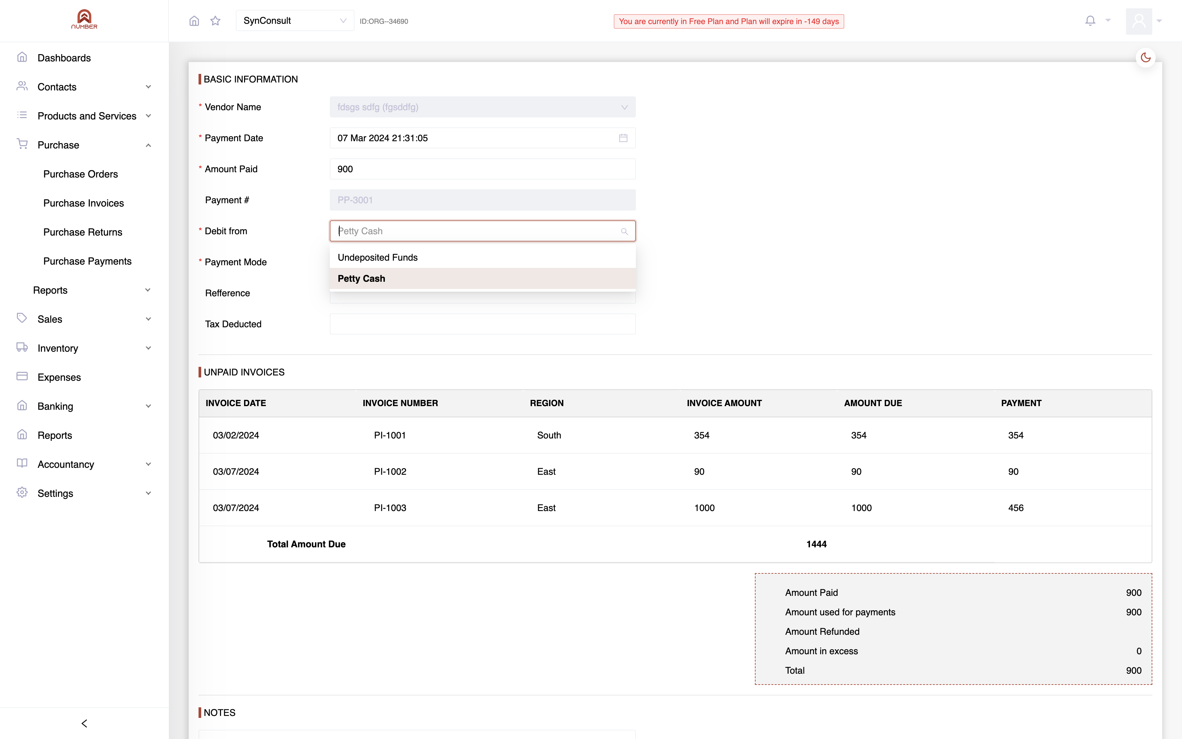Click the Inventory truck icon
The height and width of the screenshot is (739, 1182).
[x=22, y=347]
